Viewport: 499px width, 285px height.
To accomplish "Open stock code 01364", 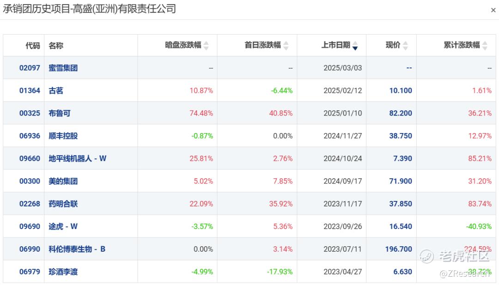I will pos(30,91).
